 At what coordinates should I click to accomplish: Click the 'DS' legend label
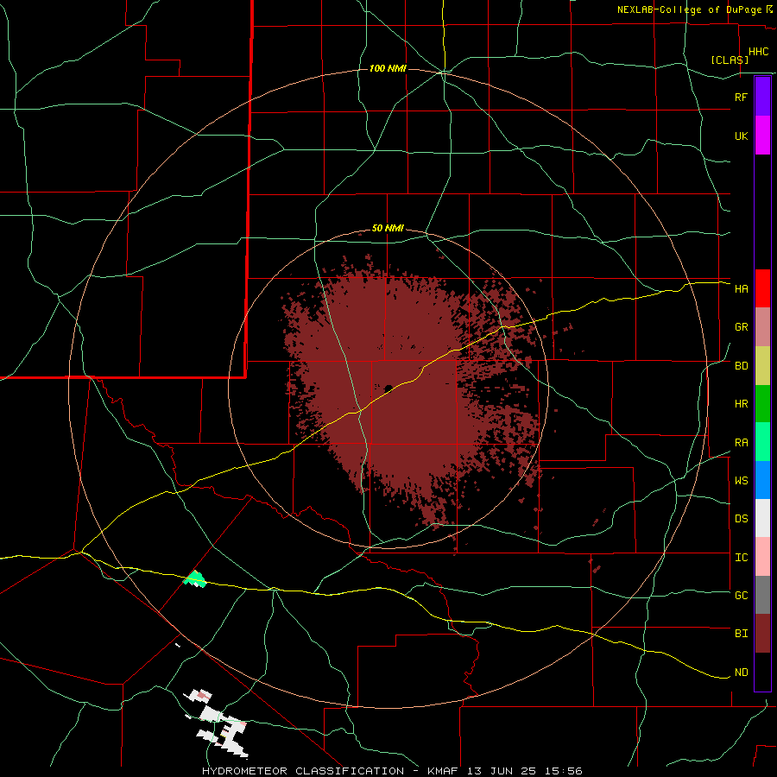point(741,519)
